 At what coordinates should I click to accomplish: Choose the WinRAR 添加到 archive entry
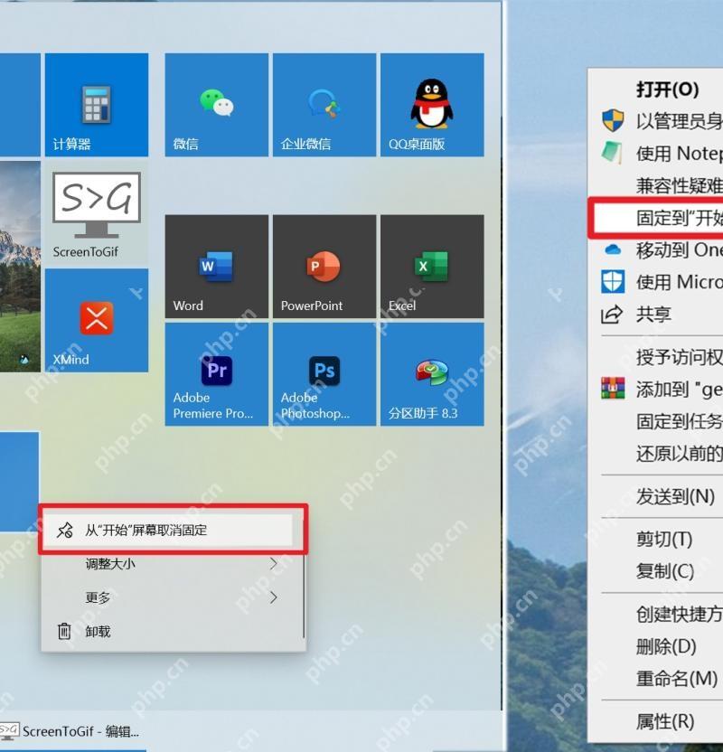tap(656, 390)
